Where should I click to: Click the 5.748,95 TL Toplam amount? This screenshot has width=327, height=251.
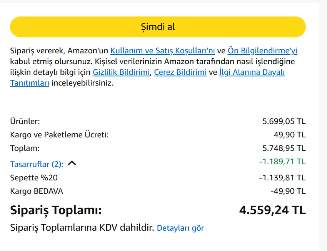point(284,148)
